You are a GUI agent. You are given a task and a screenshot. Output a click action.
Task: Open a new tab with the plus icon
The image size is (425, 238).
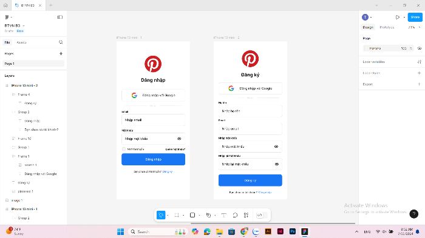(50, 5)
